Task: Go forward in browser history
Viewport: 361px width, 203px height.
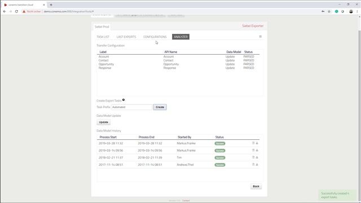Action: 10,11
